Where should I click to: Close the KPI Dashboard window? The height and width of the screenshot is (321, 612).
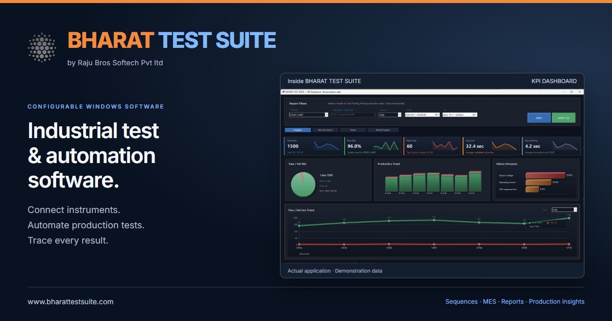pyautogui.click(x=579, y=92)
